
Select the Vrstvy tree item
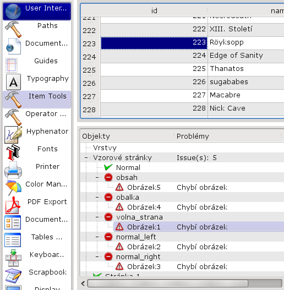tap(105, 148)
